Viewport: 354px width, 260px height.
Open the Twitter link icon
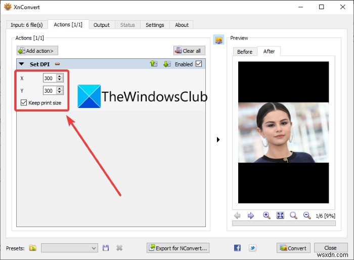pyautogui.click(x=252, y=248)
